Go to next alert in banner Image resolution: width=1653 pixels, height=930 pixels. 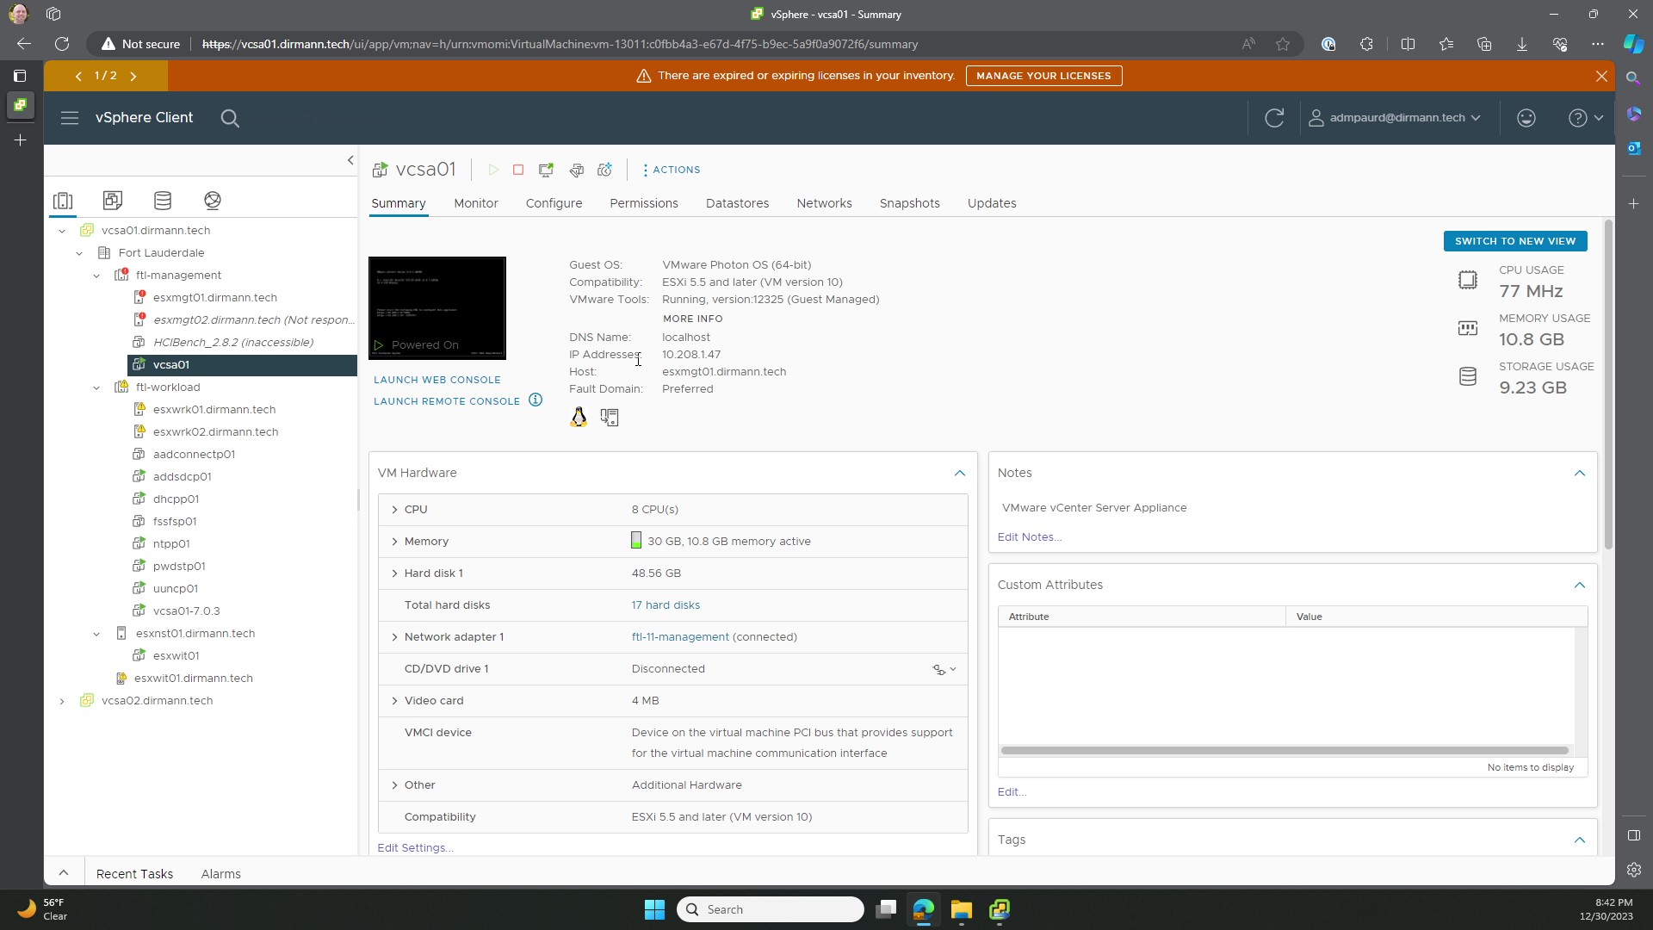click(133, 76)
